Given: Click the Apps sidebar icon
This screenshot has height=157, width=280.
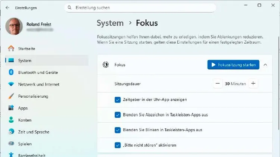Looking at the screenshot, I should point(11,108).
